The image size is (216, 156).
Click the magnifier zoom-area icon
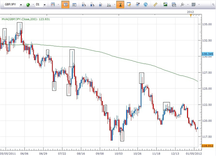[109, 5]
